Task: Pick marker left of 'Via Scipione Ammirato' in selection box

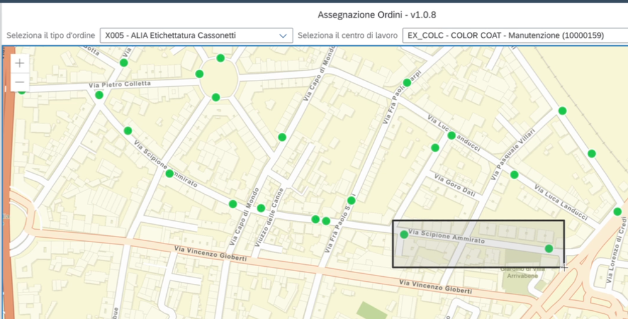Action: [404, 235]
